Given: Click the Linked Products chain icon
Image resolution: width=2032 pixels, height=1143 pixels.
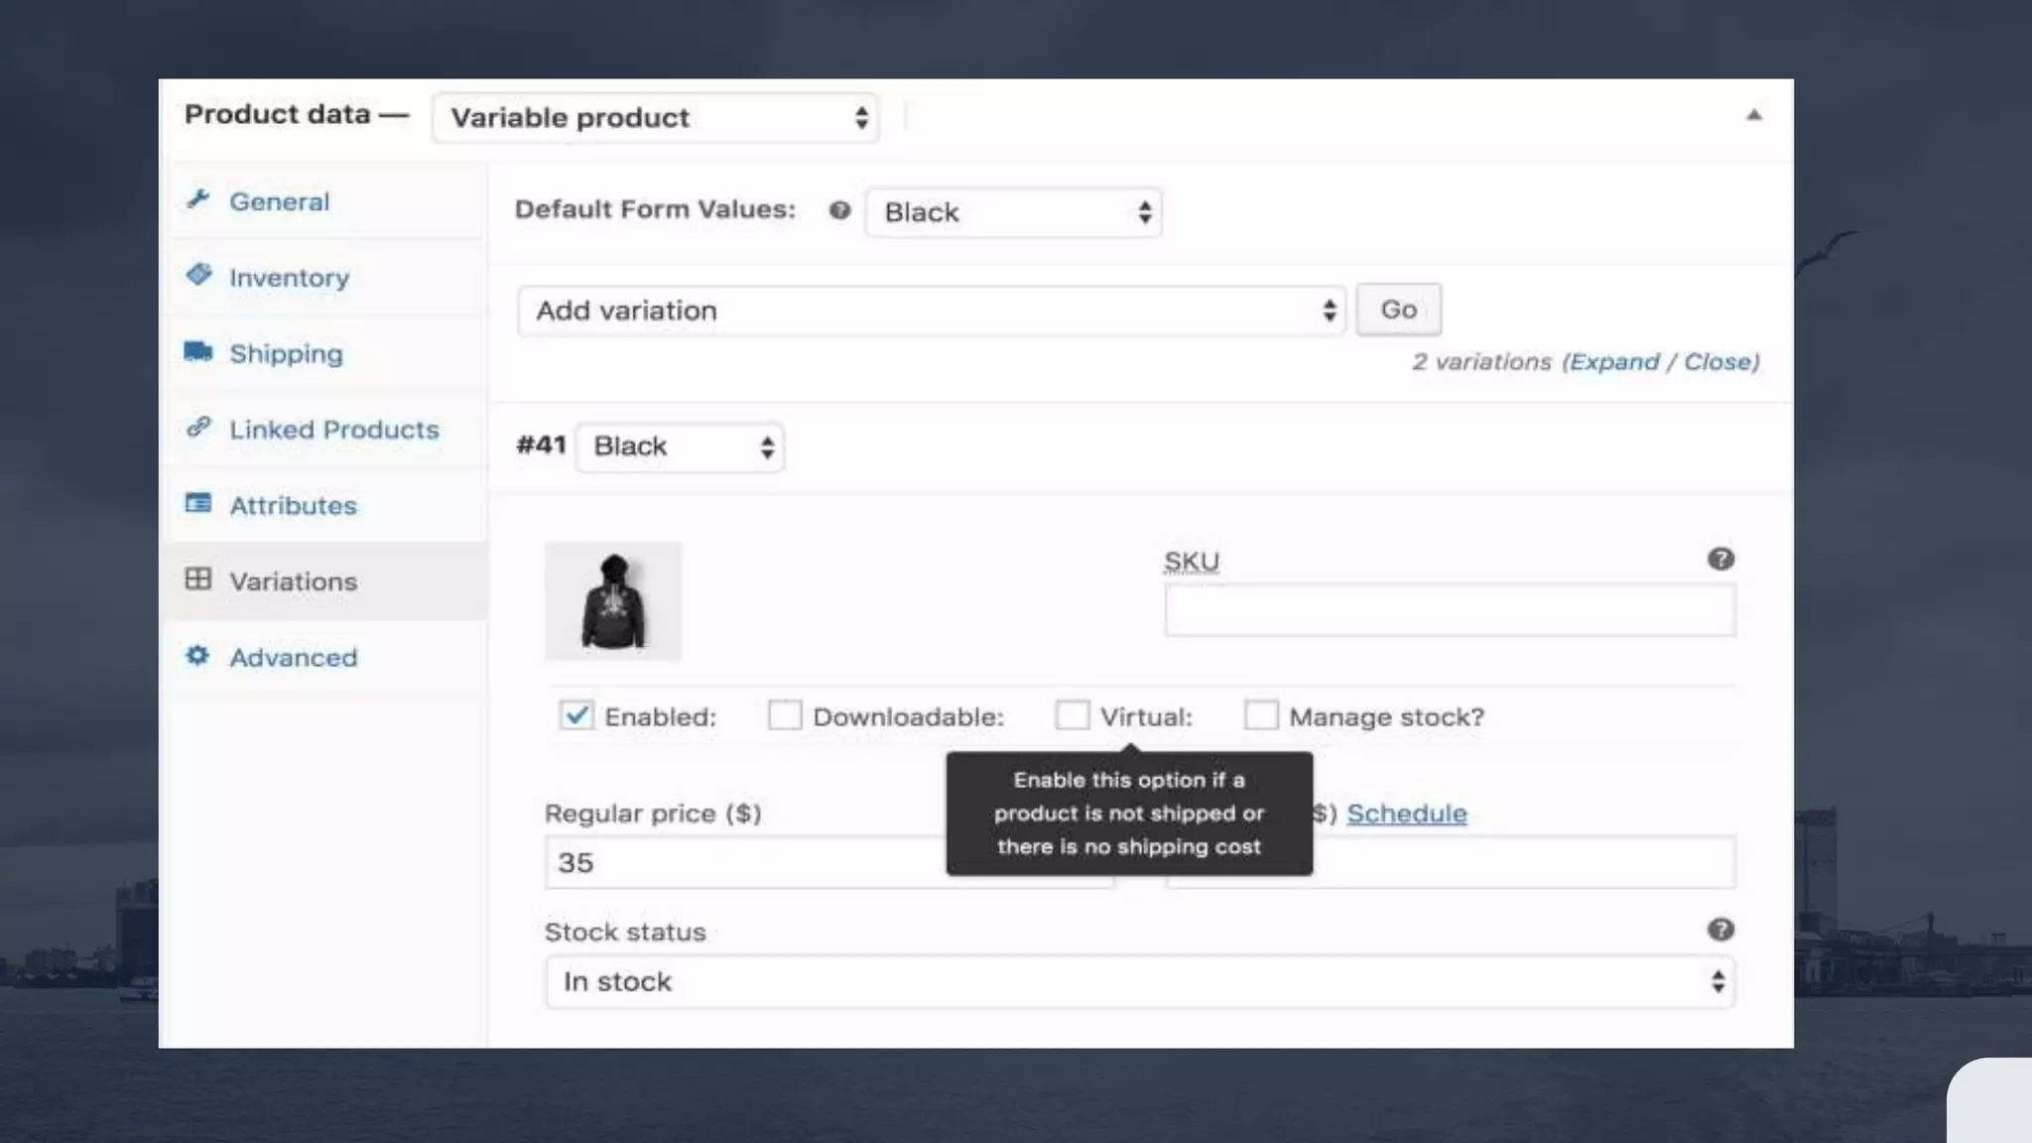Looking at the screenshot, I should [x=198, y=428].
